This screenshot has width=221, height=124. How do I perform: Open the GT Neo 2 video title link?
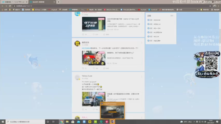click(123, 20)
